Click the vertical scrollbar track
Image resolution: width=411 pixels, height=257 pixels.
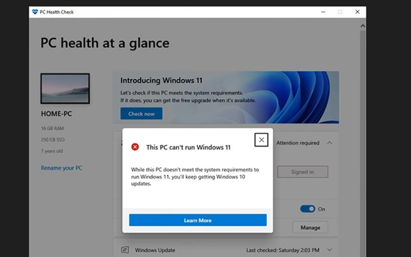363,143
